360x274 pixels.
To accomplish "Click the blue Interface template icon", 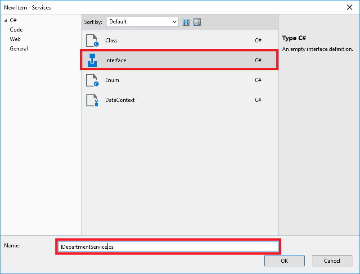I will click(x=92, y=60).
